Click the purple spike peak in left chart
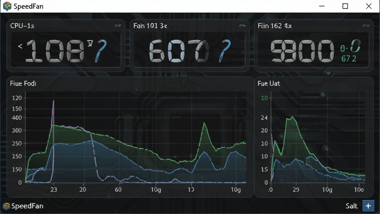The height and width of the screenshot is (214, 380). 53,101
